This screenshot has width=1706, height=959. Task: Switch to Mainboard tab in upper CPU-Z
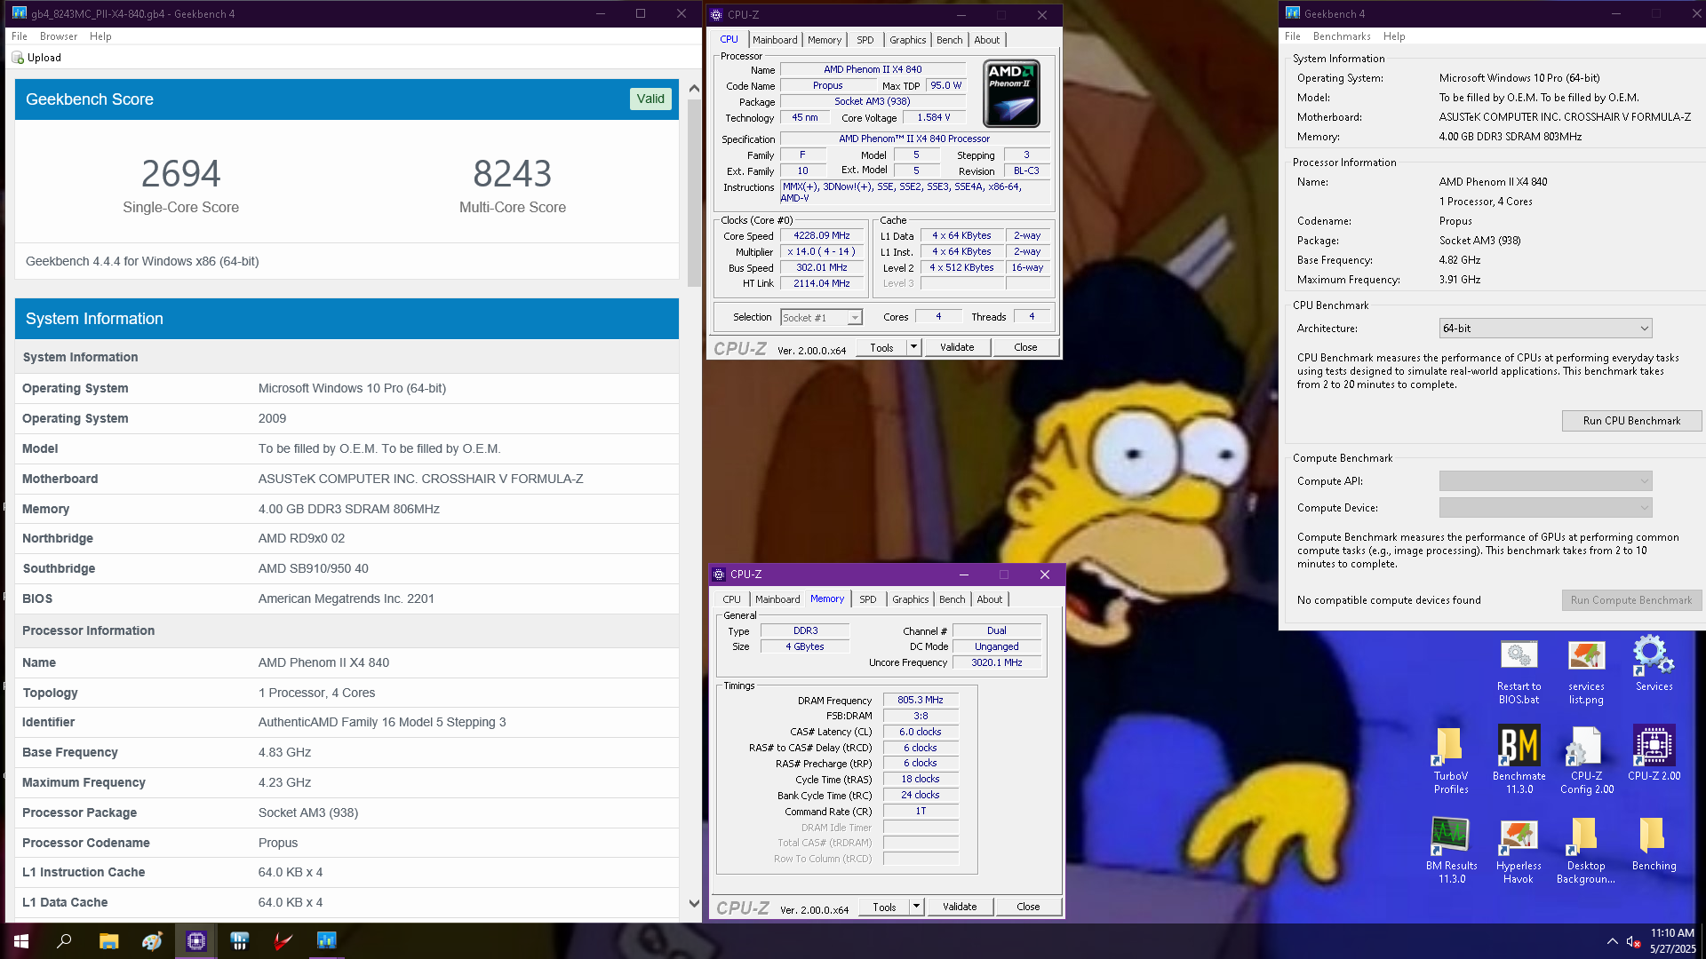click(x=775, y=40)
